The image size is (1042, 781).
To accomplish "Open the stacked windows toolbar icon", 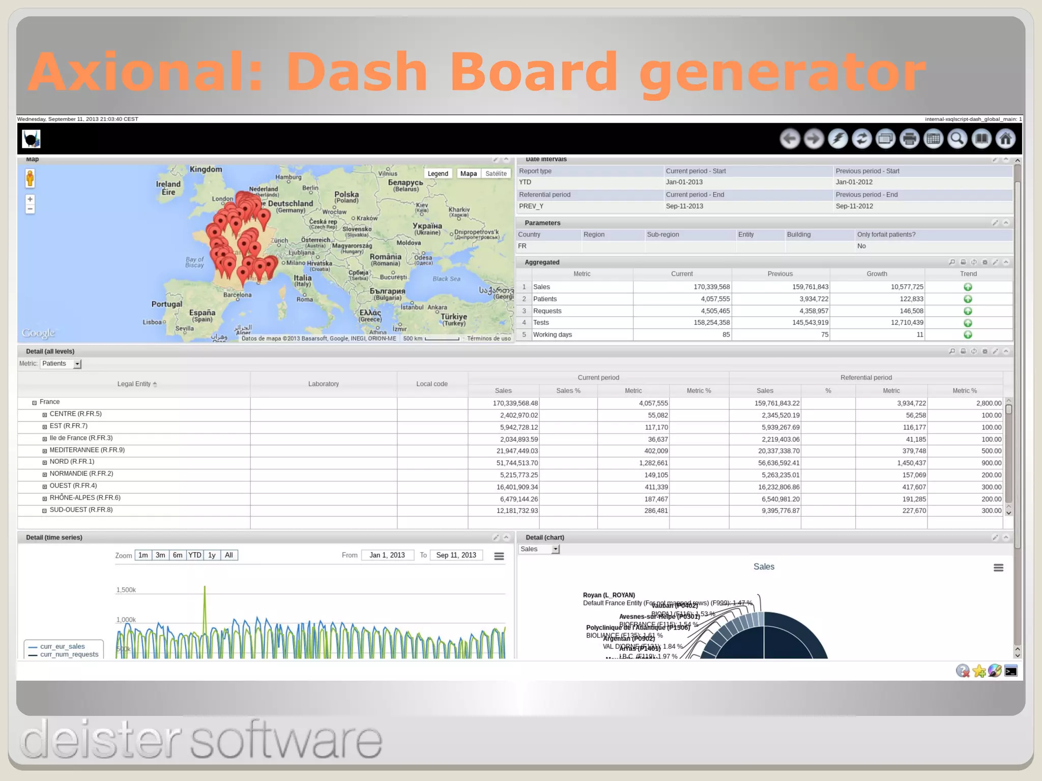I will tap(885, 139).
